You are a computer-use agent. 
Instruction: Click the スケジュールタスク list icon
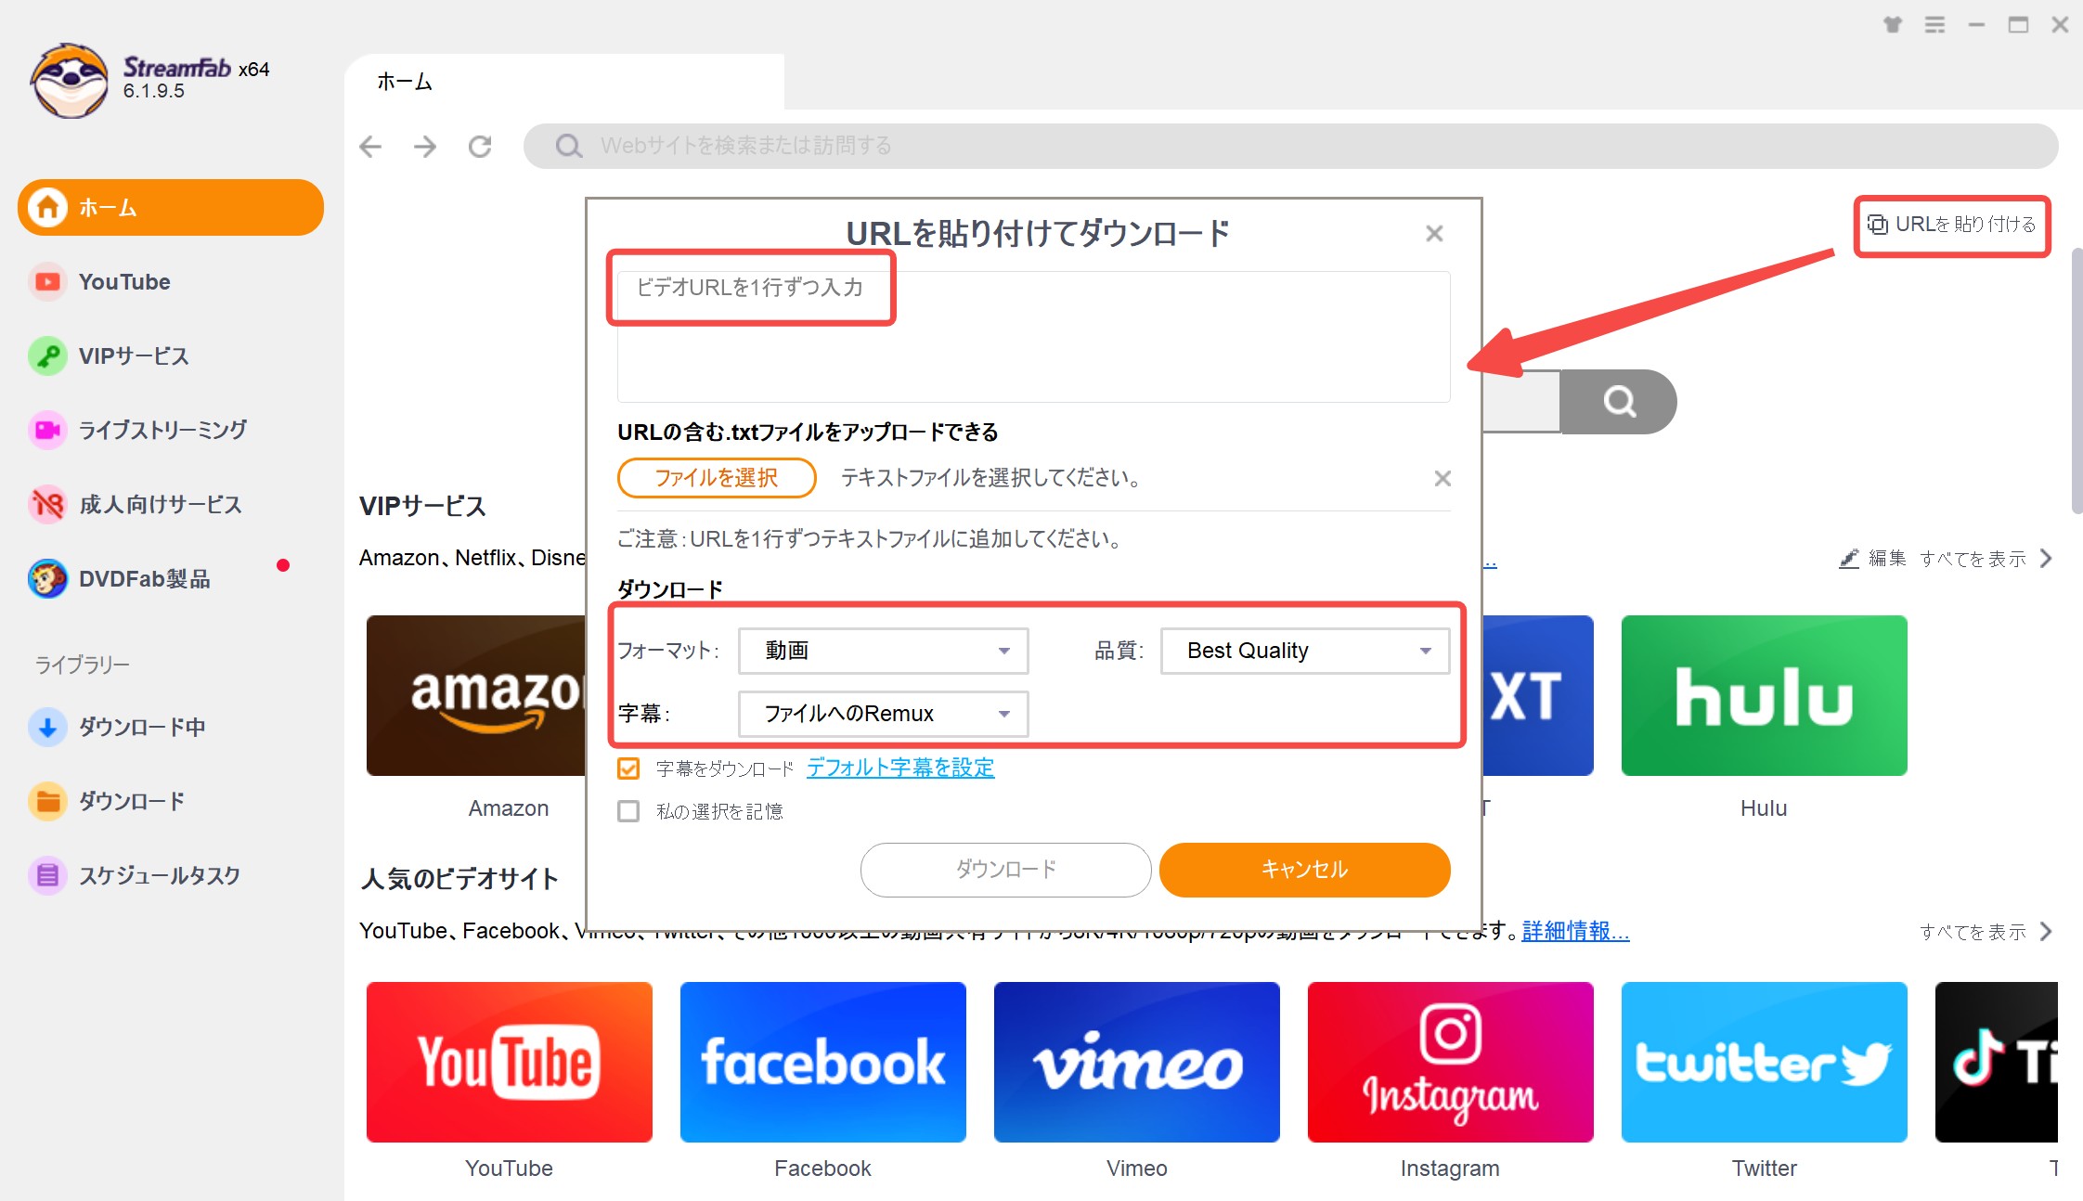(47, 875)
